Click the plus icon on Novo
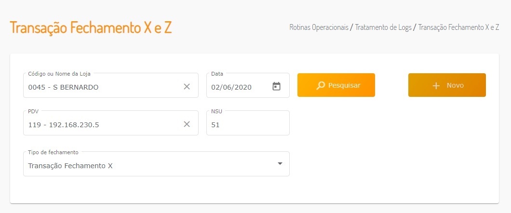511x213 pixels. tap(436, 86)
